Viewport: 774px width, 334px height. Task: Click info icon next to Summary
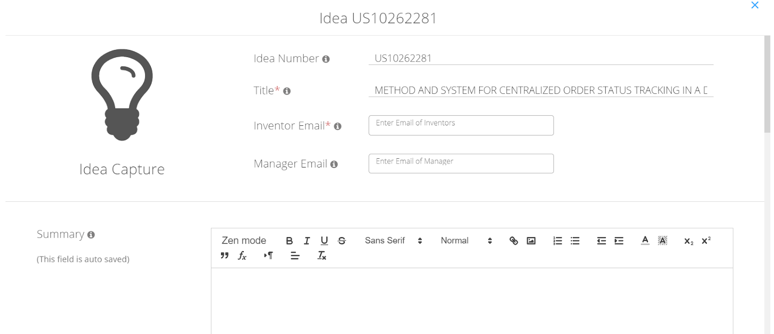pos(91,235)
